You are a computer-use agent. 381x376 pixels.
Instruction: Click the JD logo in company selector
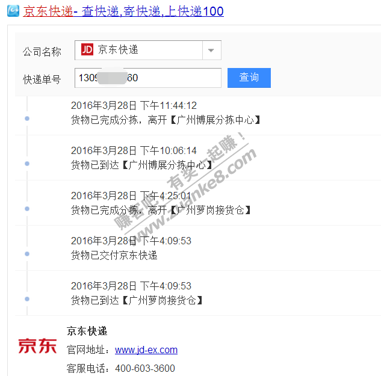coord(87,49)
